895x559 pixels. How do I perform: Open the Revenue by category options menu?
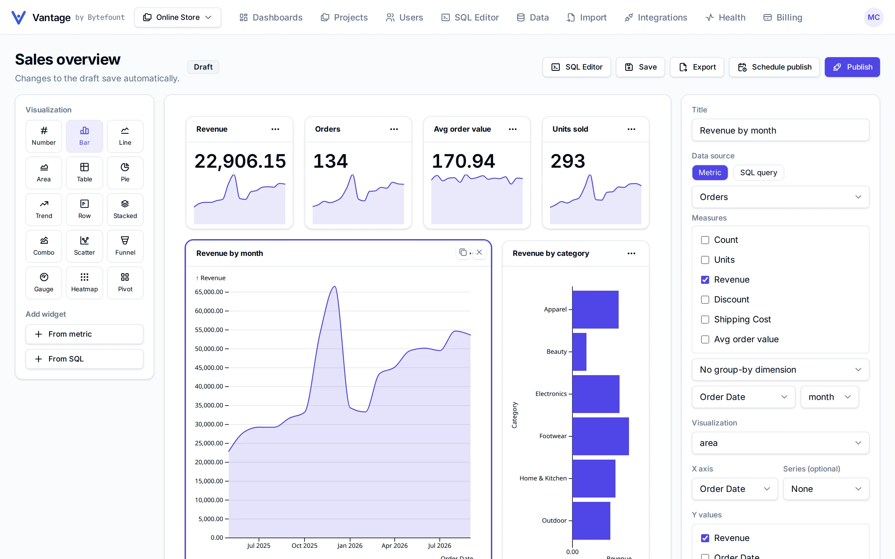pyautogui.click(x=631, y=253)
